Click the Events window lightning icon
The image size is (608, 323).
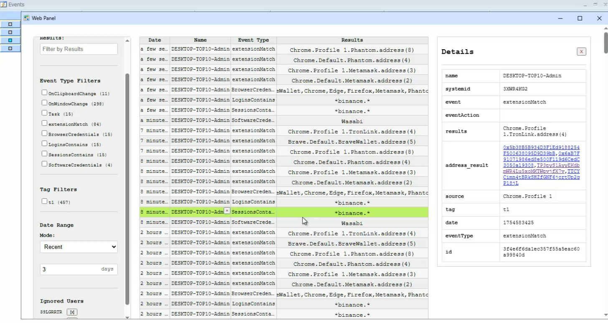pyautogui.click(x=4, y=5)
